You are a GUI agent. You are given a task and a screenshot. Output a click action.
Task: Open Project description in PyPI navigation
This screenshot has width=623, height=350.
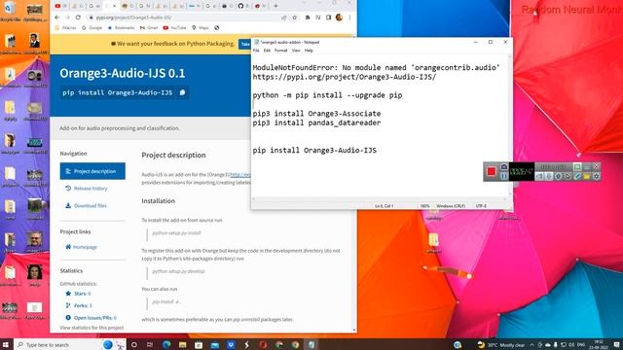(92, 171)
